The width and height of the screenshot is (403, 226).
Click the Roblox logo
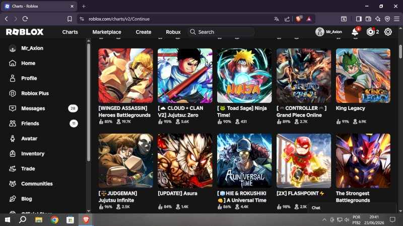pos(25,32)
